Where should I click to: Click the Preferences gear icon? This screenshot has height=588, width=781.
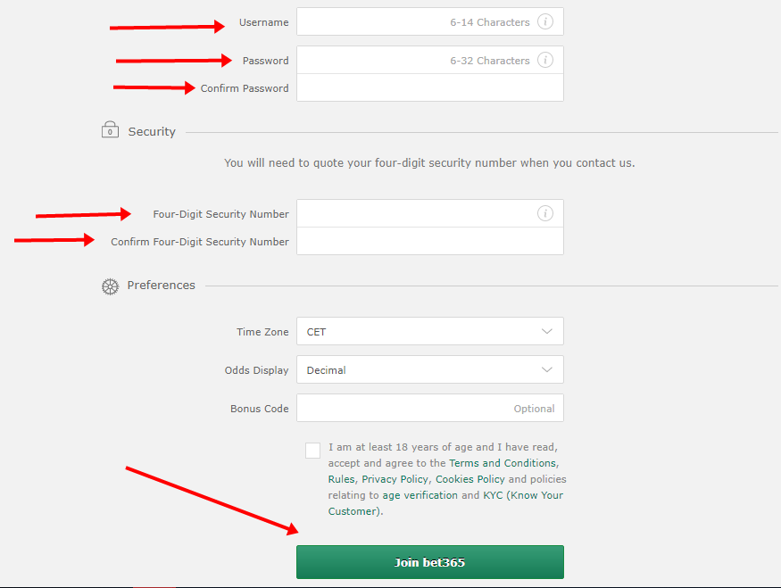(x=110, y=286)
